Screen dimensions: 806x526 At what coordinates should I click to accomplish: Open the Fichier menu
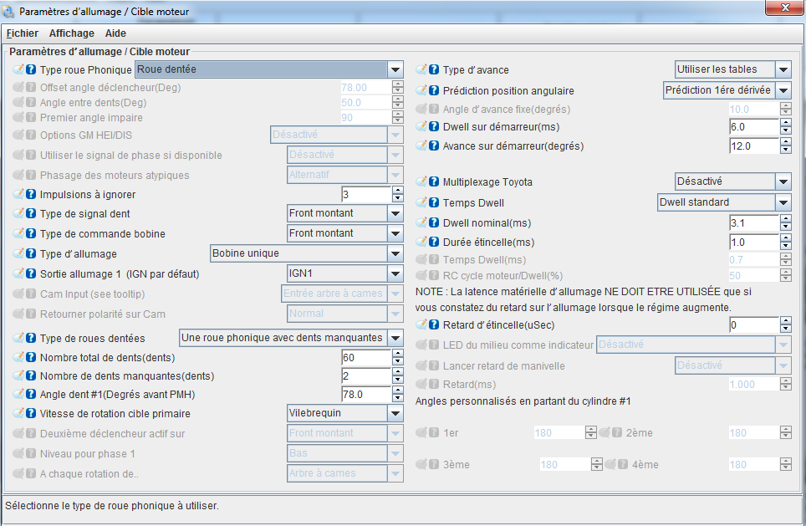coord(23,33)
